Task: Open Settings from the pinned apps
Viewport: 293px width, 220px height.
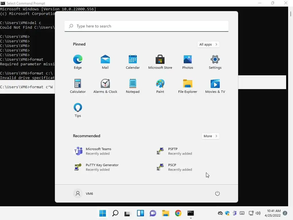Action: [215, 62]
